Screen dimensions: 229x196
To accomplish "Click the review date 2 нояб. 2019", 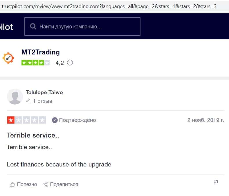I will pyautogui.click(x=205, y=120).
